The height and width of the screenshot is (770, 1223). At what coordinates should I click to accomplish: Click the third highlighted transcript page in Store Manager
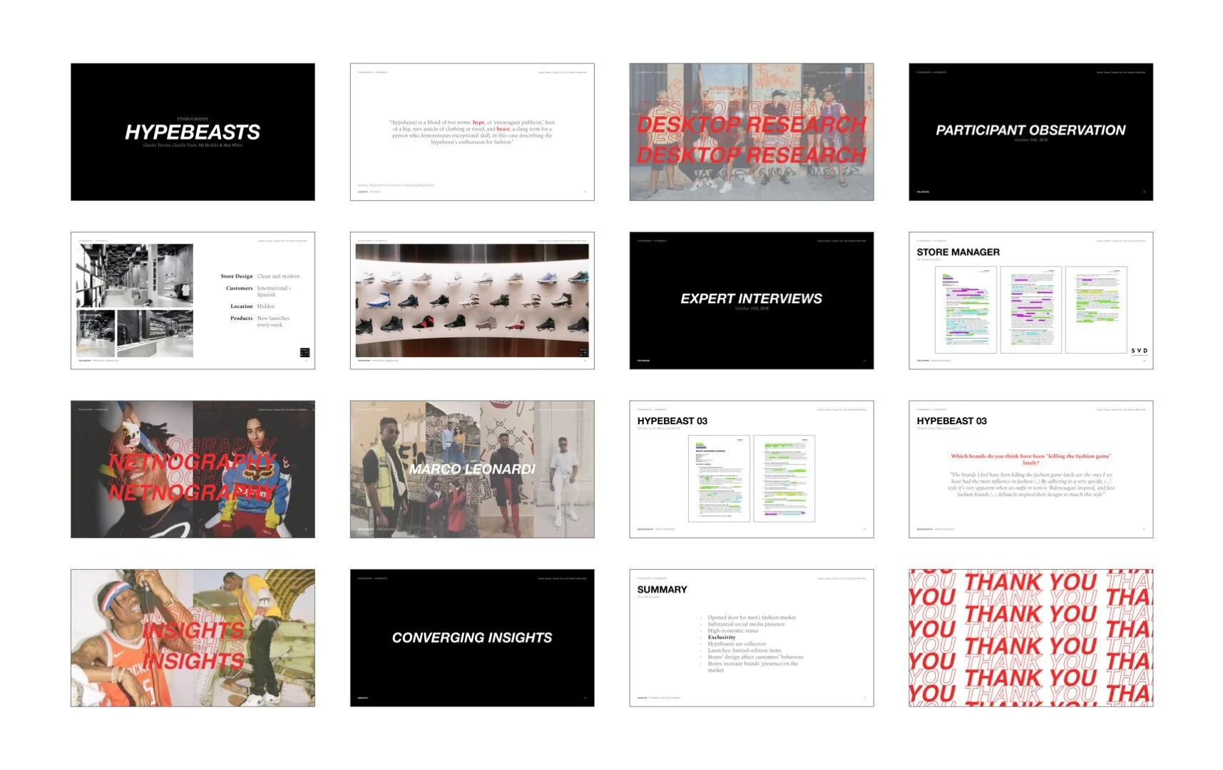pyautogui.click(x=1096, y=310)
